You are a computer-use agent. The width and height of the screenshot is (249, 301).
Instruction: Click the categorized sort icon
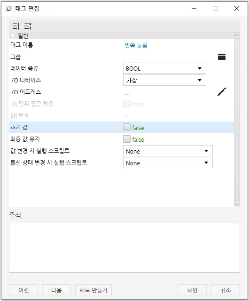pyautogui.click(x=16, y=26)
